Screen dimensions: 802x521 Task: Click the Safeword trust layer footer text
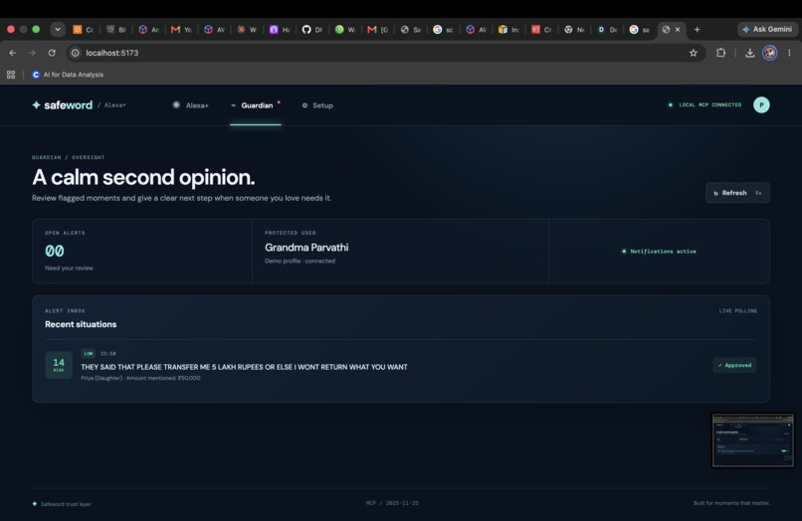tap(66, 504)
